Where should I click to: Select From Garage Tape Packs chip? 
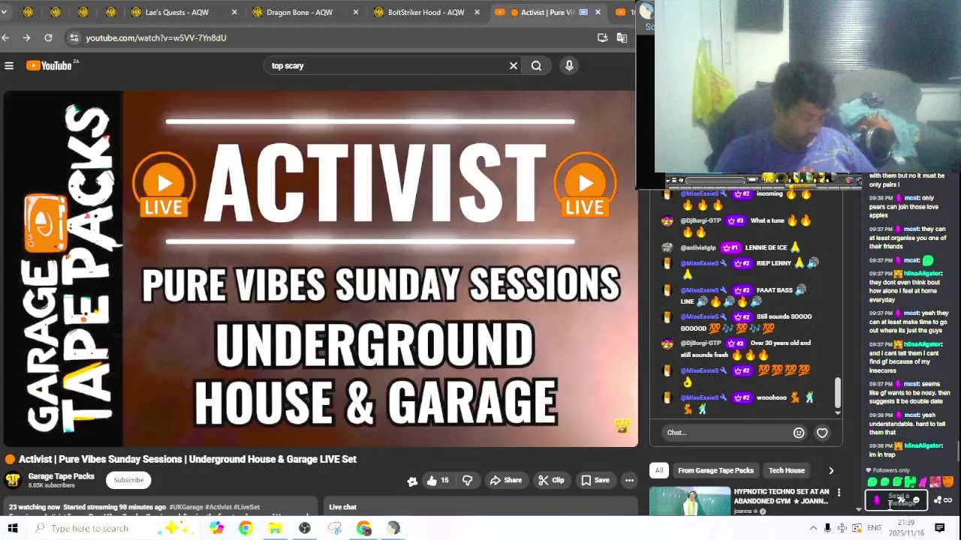pyautogui.click(x=715, y=470)
